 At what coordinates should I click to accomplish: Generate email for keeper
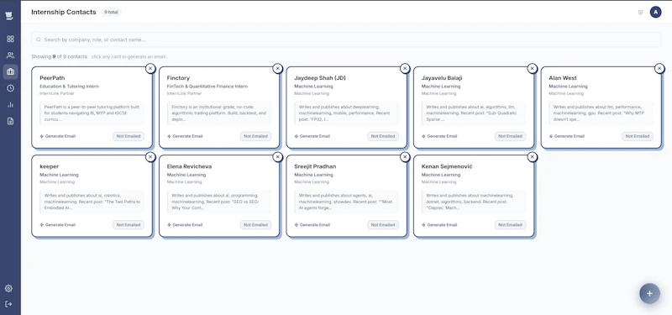57,225
